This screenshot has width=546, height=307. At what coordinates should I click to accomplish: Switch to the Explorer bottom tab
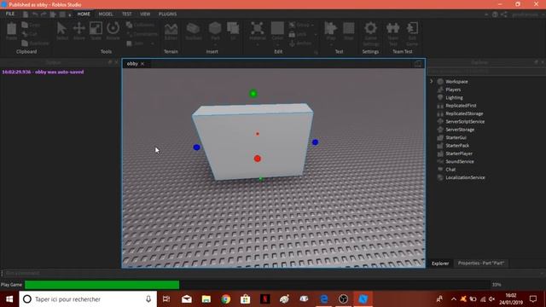440,264
